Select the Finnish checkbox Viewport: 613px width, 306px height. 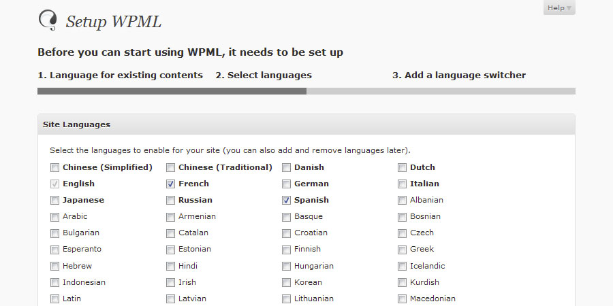tap(286, 250)
